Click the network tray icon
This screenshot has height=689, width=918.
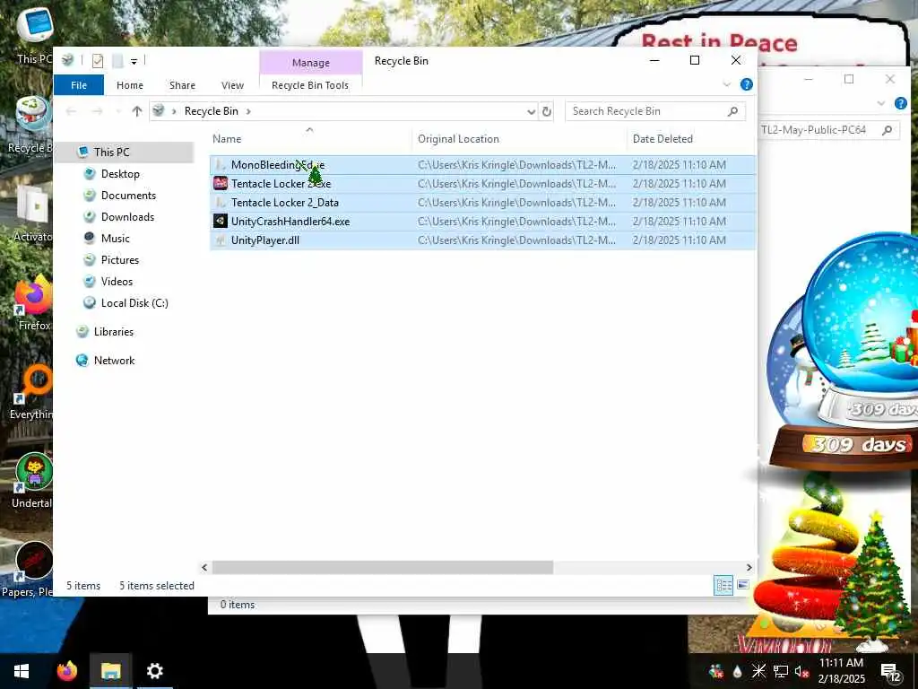point(781,671)
